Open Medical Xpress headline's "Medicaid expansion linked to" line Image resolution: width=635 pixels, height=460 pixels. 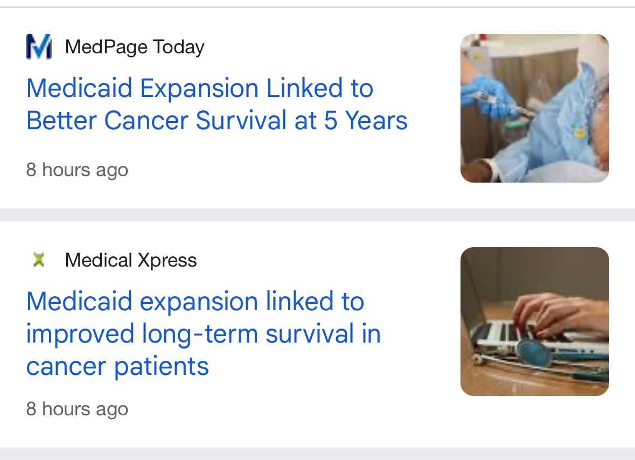[195, 301]
